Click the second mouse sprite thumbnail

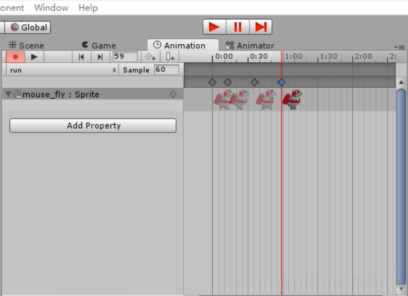coord(239,99)
